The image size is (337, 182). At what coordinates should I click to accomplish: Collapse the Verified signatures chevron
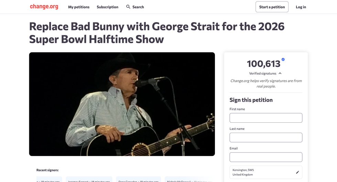point(280,73)
